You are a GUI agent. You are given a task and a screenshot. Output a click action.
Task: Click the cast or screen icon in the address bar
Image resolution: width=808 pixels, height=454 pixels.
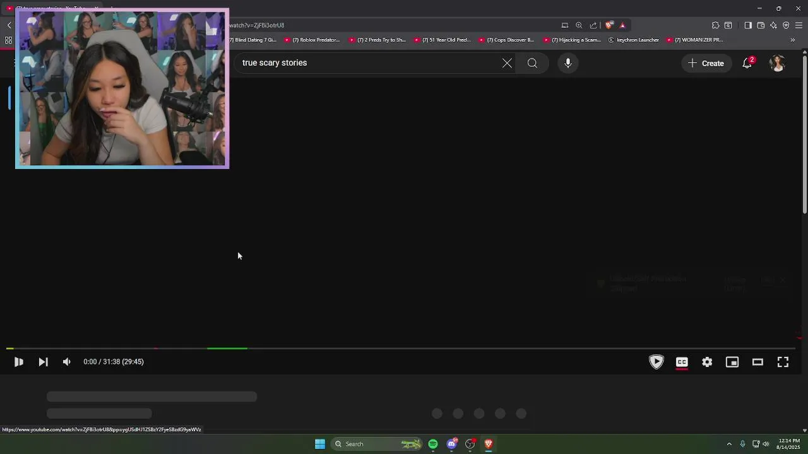565,25
